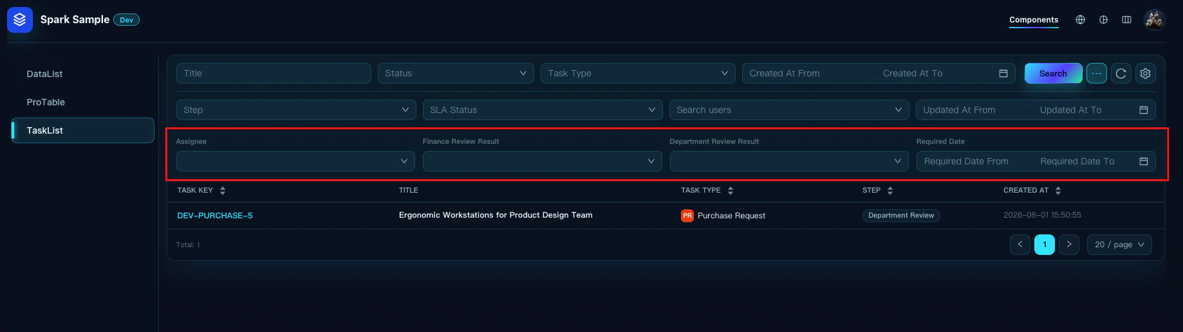This screenshot has width=1183, height=332.
Task: Click the Total: 1 count text
Action: click(x=188, y=245)
